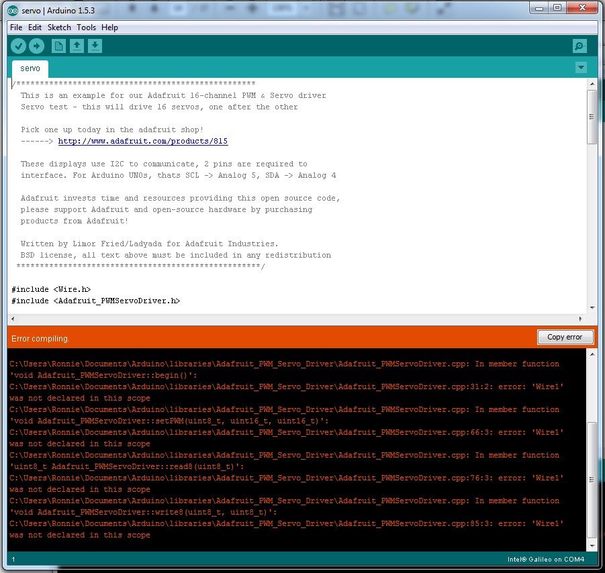Screen dimensions: 605x573
Task: Open the File menu
Action: tap(16, 28)
